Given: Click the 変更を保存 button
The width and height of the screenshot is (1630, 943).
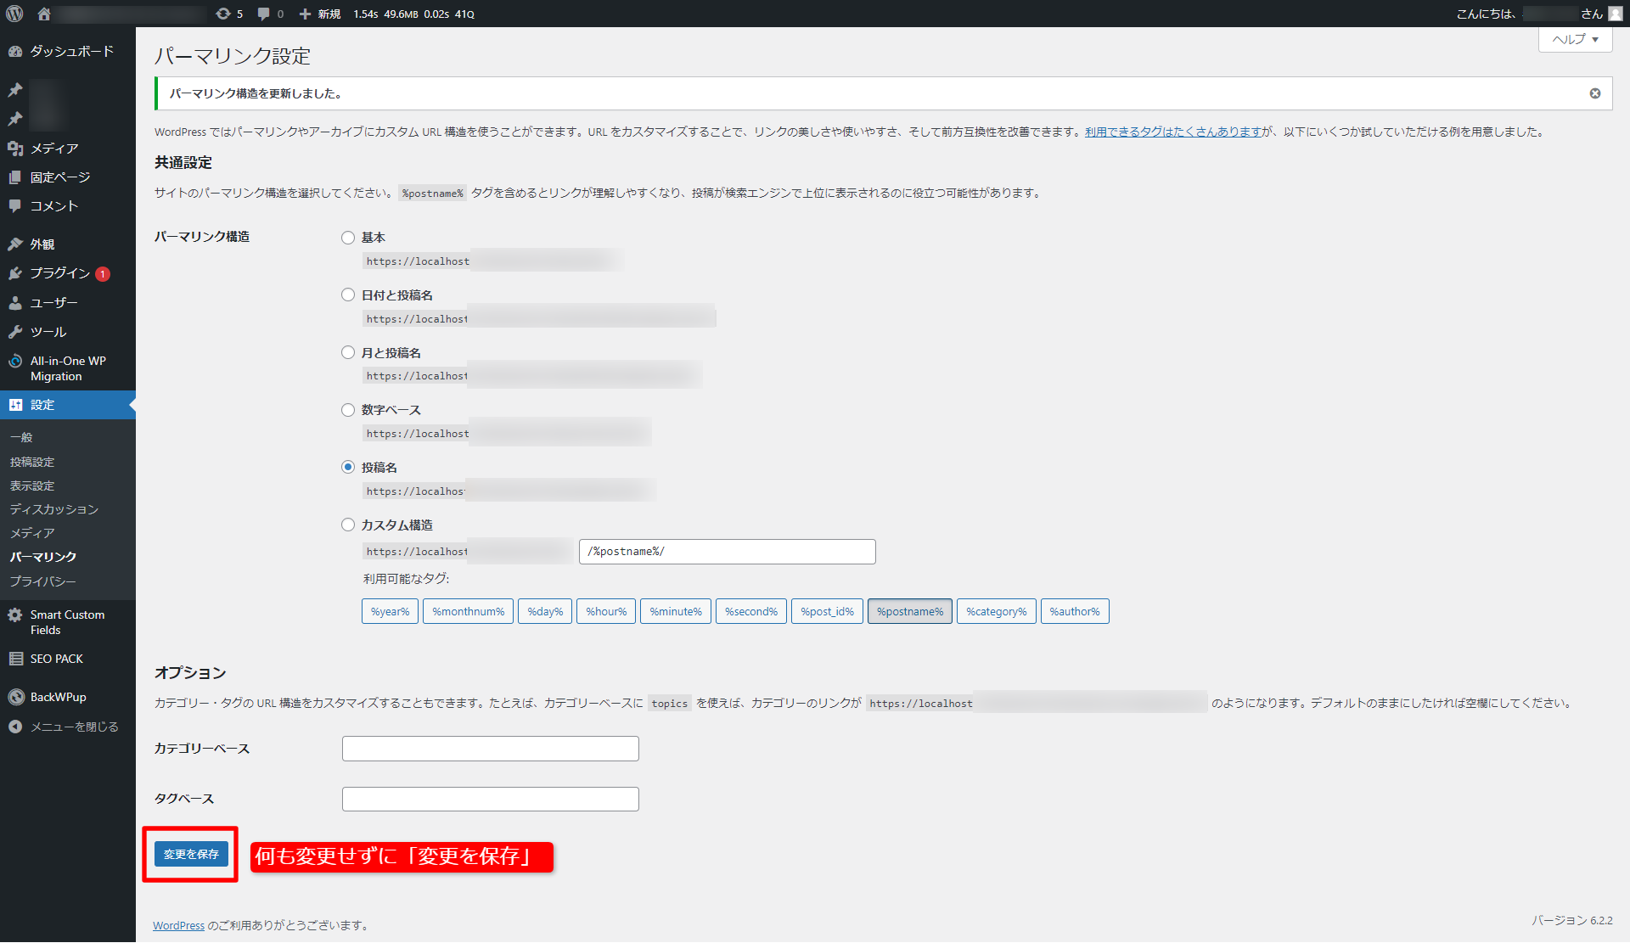Looking at the screenshot, I should click(191, 854).
